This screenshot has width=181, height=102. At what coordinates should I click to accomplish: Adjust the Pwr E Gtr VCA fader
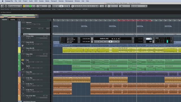tap(42, 97)
